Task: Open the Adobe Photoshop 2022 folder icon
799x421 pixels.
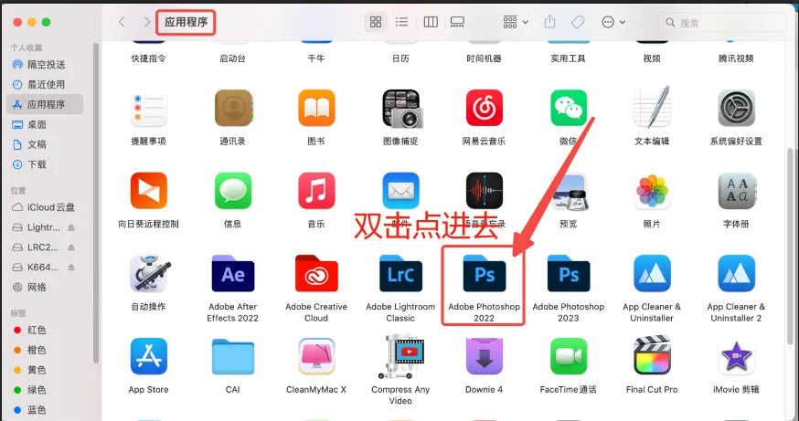Action: coord(484,274)
